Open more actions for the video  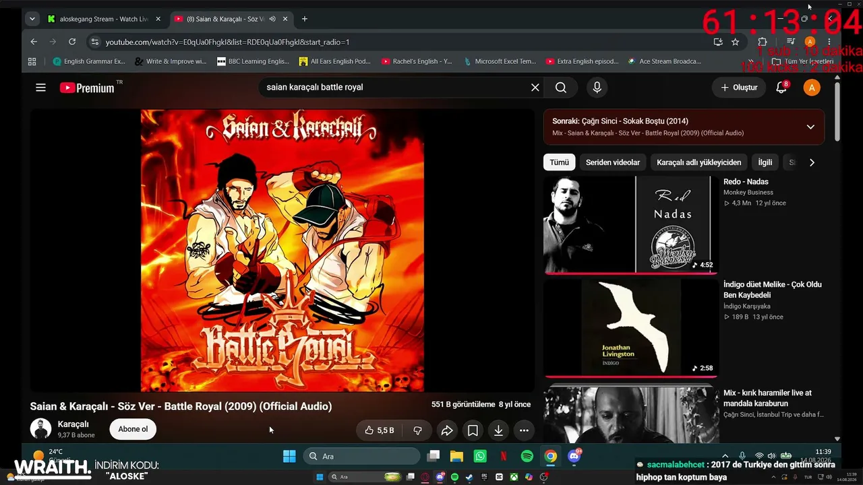(x=524, y=430)
